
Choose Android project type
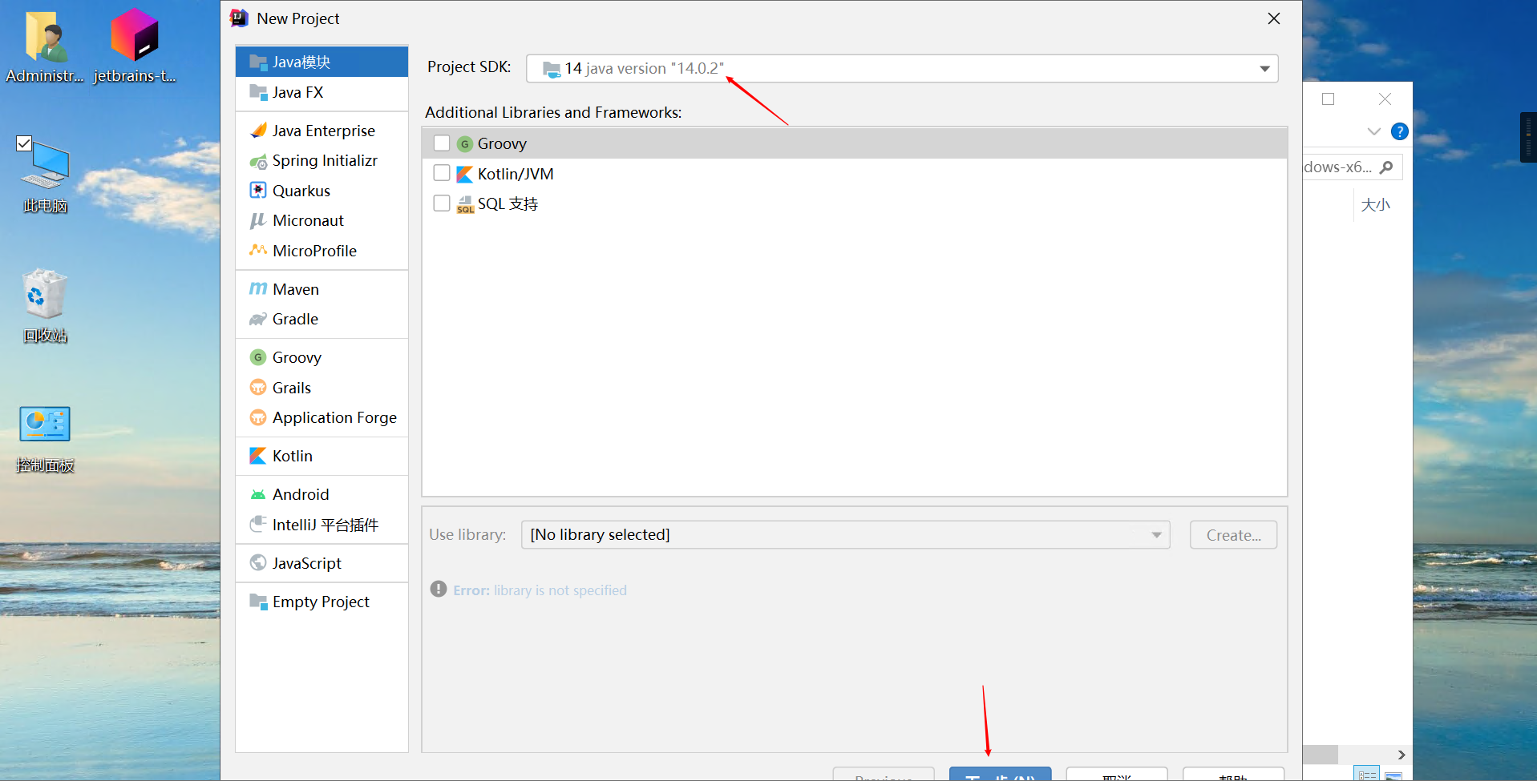coord(322,494)
